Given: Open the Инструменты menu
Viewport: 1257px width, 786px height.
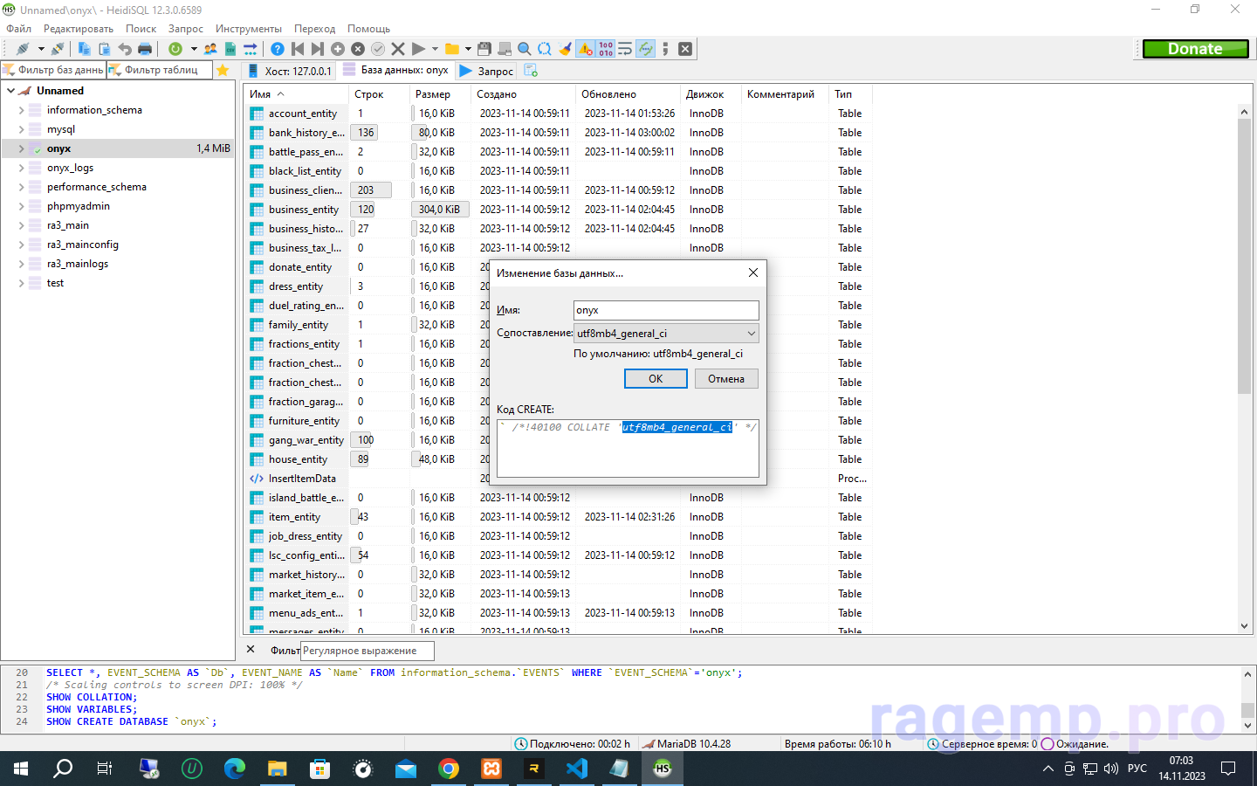Looking at the screenshot, I should point(249,29).
